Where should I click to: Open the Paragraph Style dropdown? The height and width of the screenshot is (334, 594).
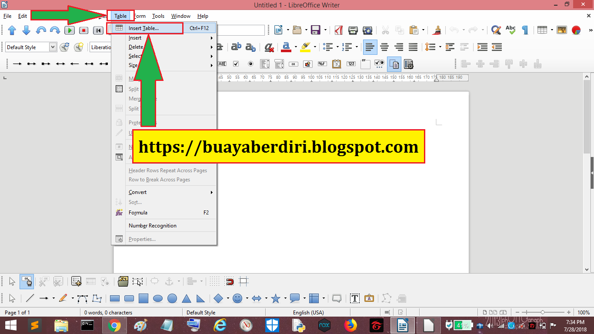[53, 47]
